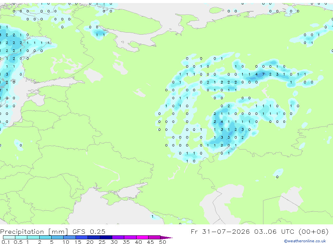Click the weatheronline.co.uk copyright link
Image resolution: width=333 pixels, height=244 pixels.
305,241
